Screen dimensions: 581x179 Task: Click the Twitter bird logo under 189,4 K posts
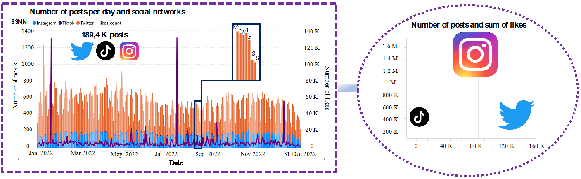click(83, 51)
